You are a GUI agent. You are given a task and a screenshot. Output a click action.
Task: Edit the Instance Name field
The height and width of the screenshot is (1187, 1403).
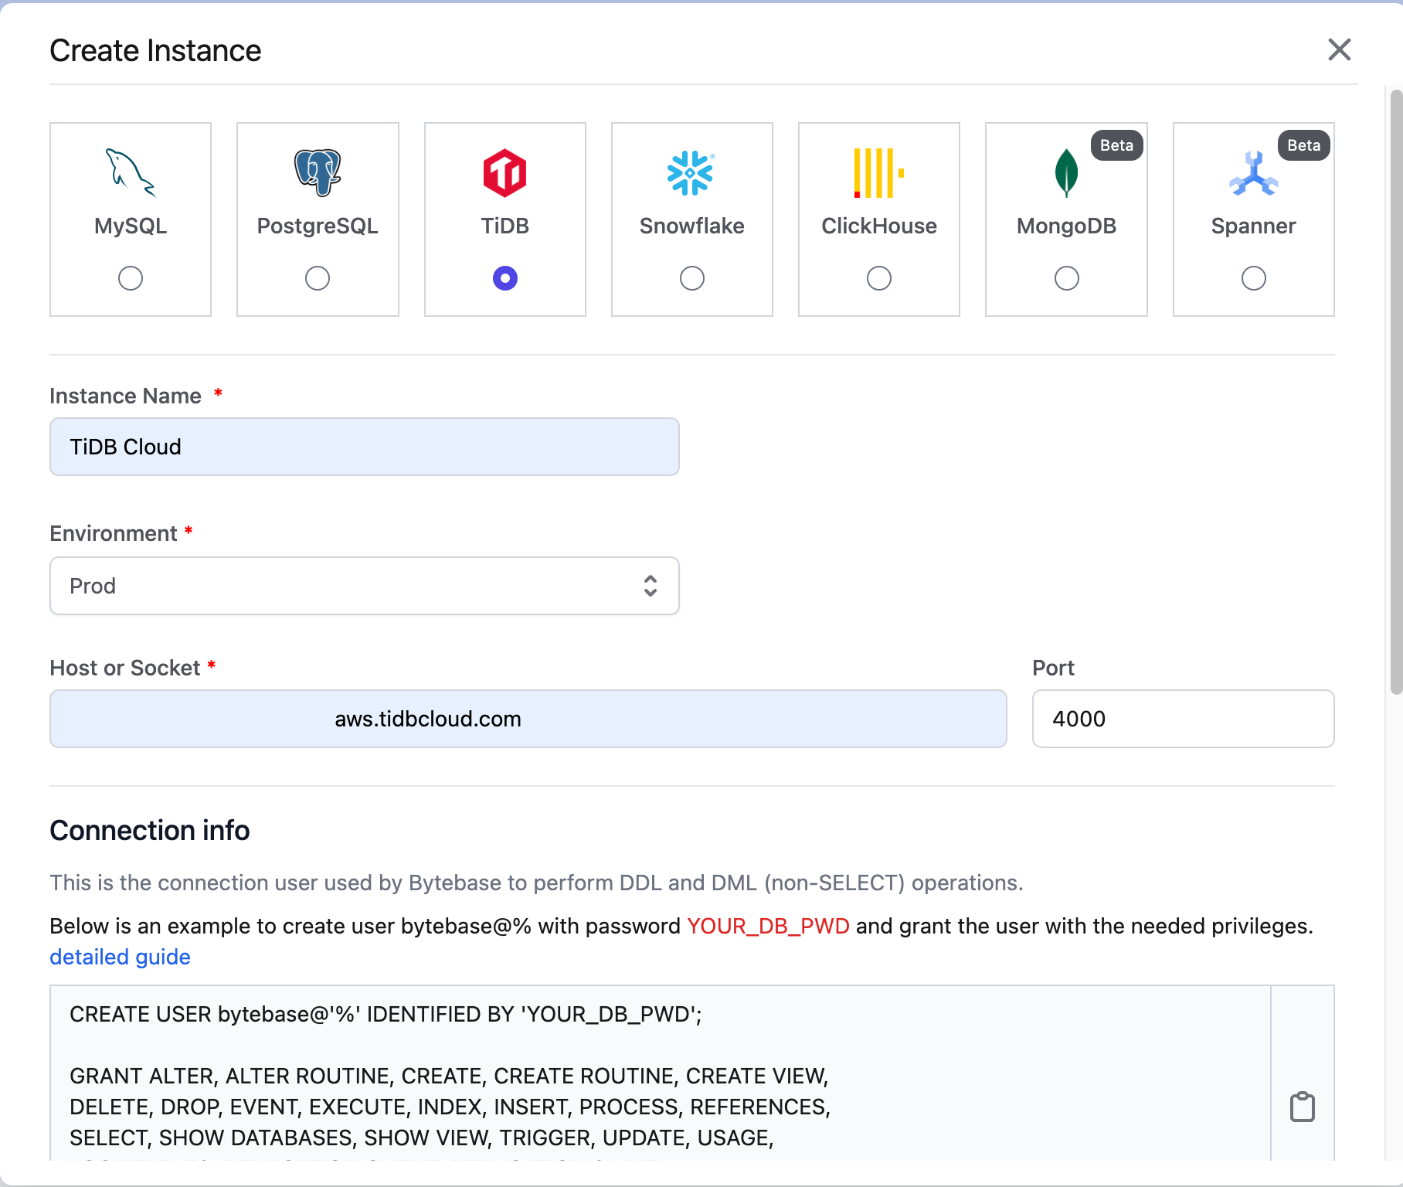(x=364, y=447)
